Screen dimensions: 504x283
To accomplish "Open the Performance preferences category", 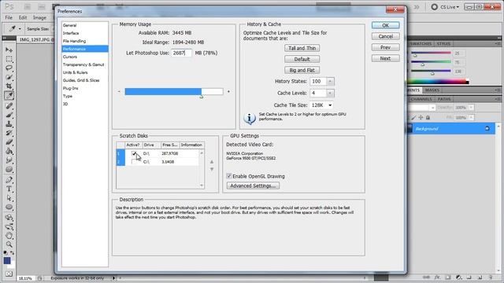I will coord(85,49).
